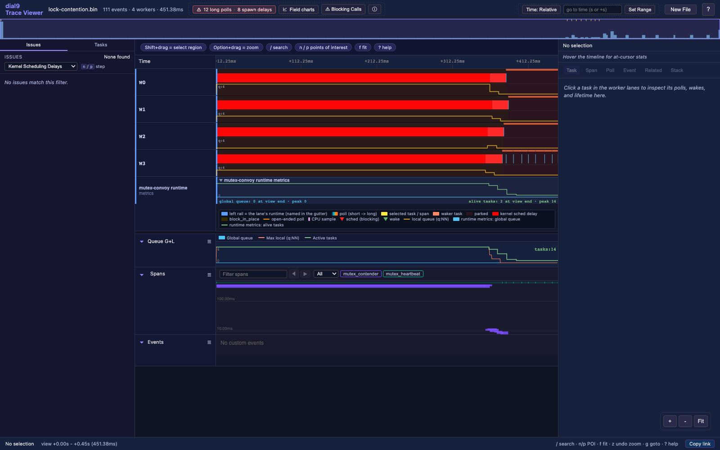Go to previous span with left arrow
The width and height of the screenshot is (720, 450).
pyautogui.click(x=294, y=274)
